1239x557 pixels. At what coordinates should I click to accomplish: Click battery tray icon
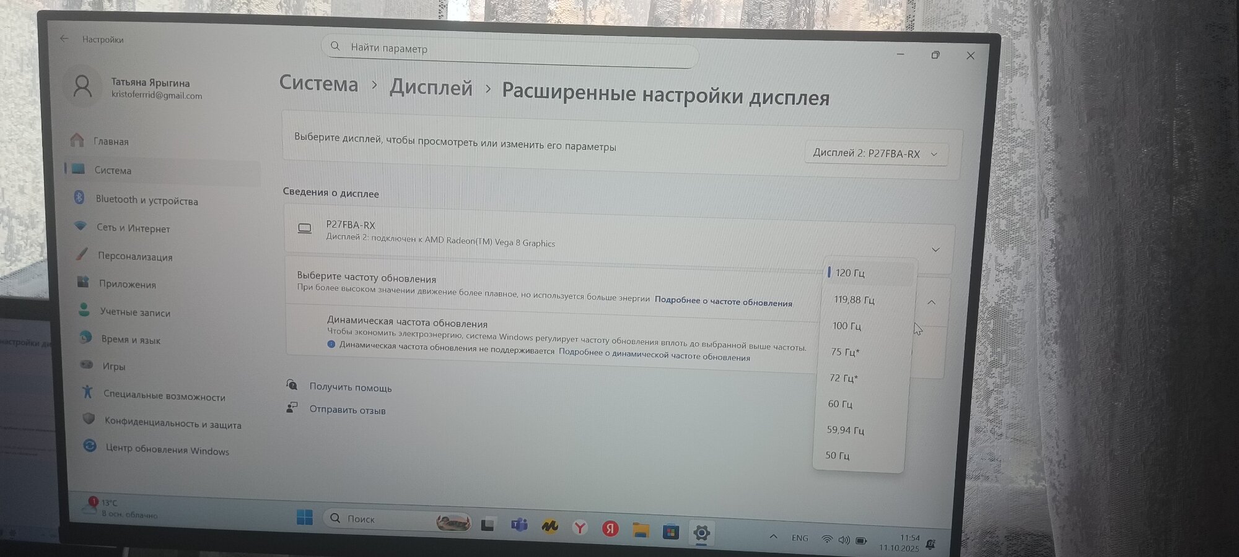point(861,540)
